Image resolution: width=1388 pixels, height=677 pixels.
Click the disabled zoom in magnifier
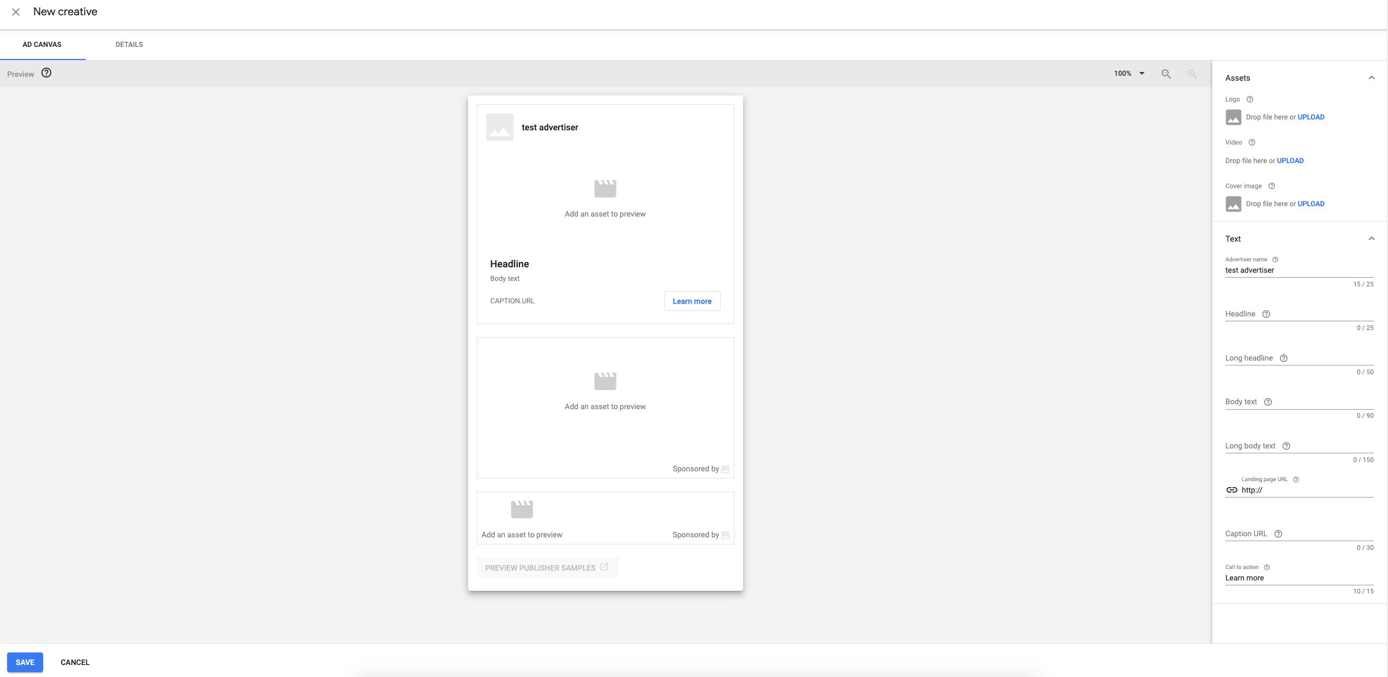[1192, 74]
